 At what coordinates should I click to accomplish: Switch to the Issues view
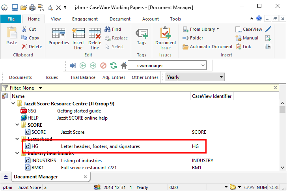tap(52, 77)
